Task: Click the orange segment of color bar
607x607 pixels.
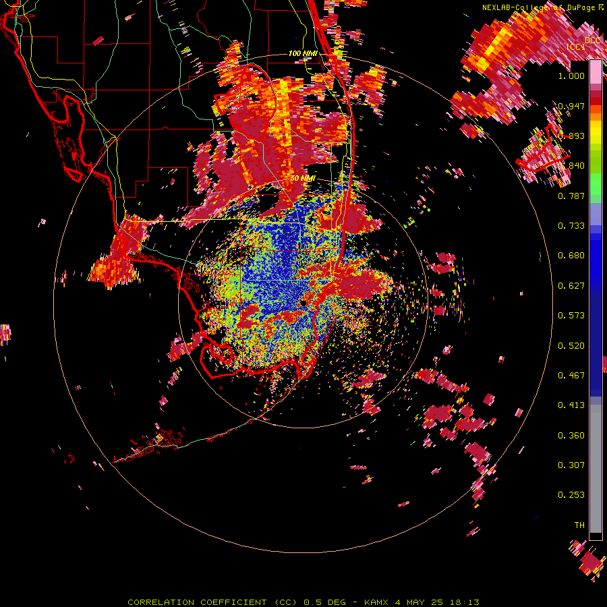Action: coord(596,117)
